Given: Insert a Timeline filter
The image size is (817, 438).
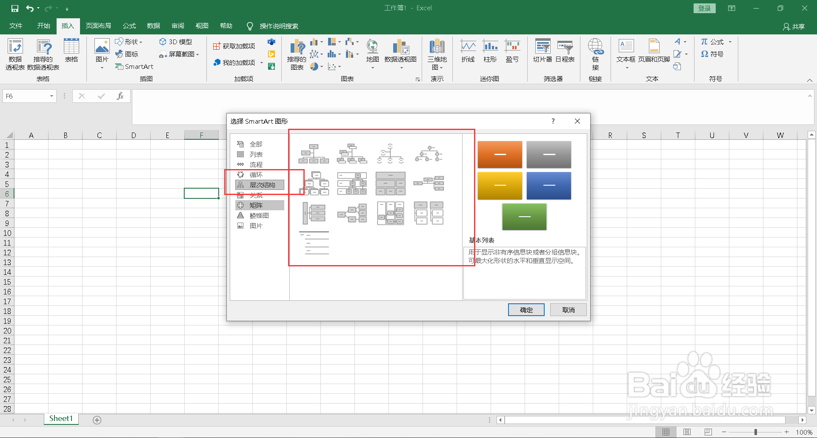Looking at the screenshot, I should 565,51.
